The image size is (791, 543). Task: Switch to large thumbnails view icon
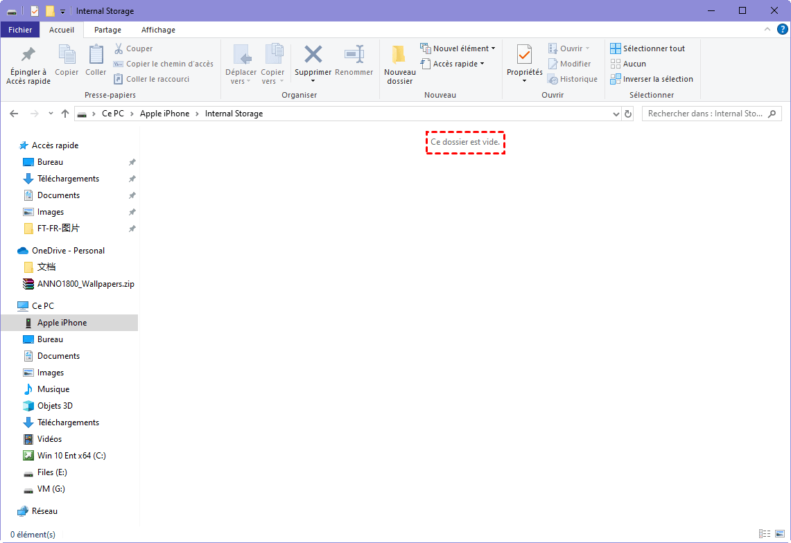(781, 534)
